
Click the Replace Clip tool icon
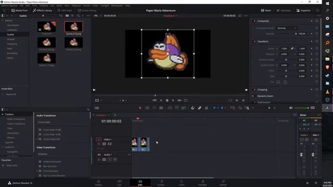coord(184,108)
